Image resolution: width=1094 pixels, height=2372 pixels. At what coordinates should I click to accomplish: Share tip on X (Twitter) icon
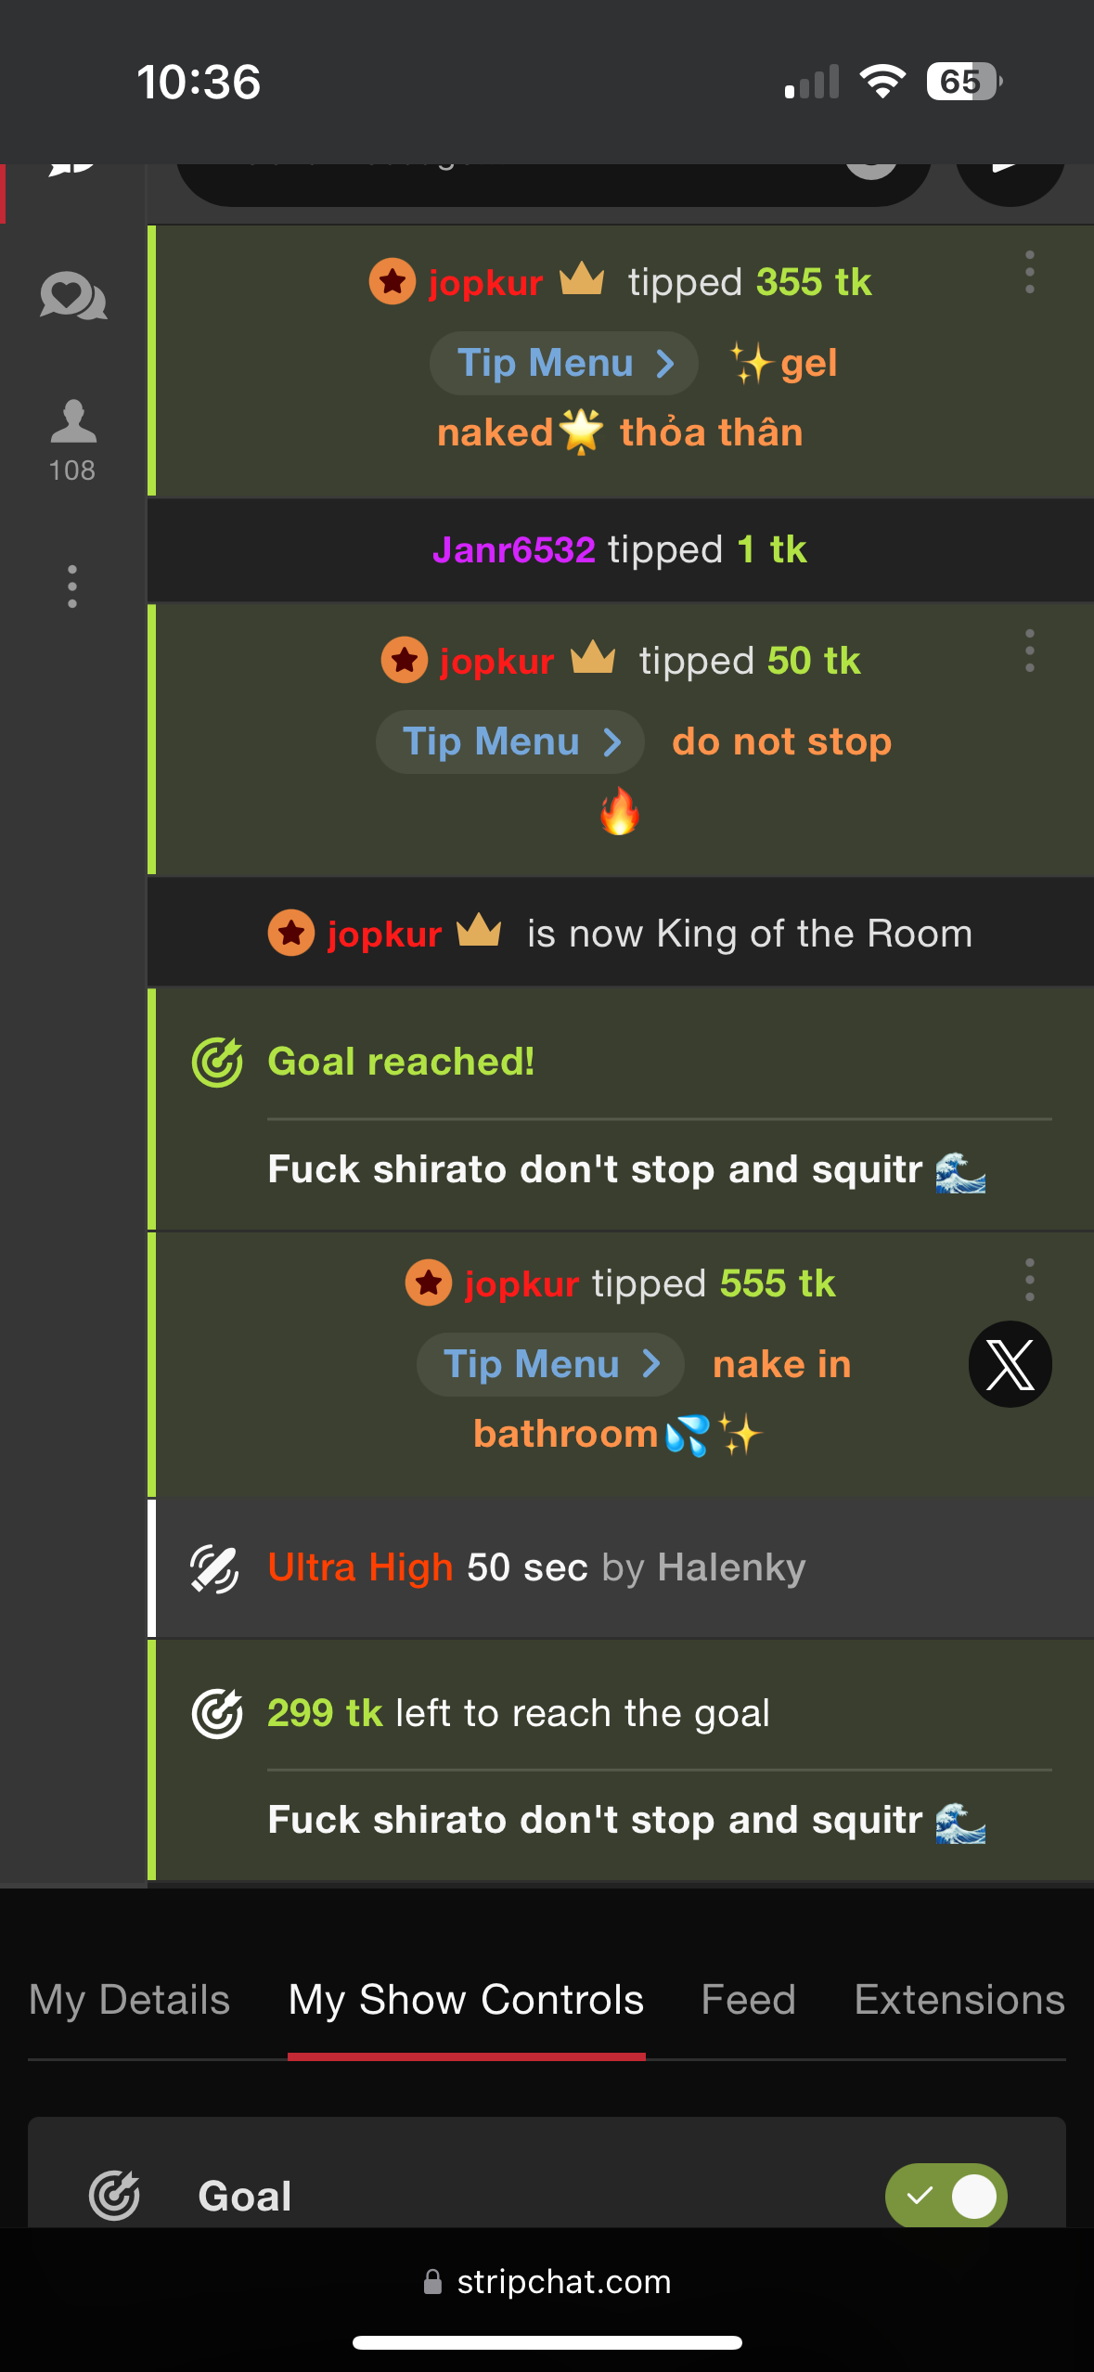pos(1010,1364)
